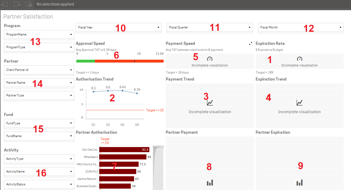The width and height of the screenshot is (351, 190).
Task: Click 'Avg Approval TAT is 9.30 days' subtitle
Action: [x=96, y=50]
